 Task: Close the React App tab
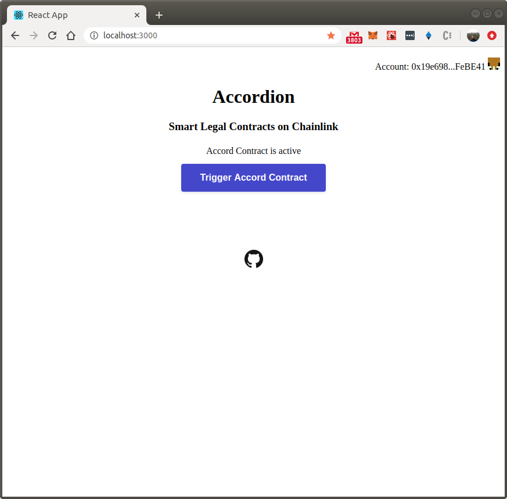coord(137,15)
